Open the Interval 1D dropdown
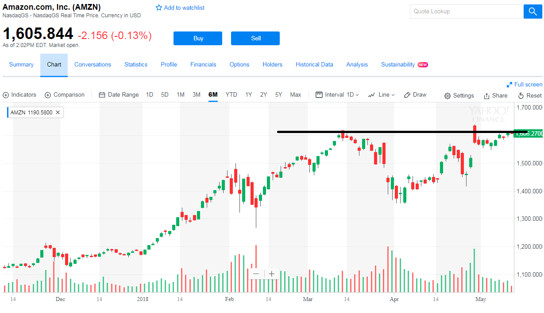 pos(337,94)
